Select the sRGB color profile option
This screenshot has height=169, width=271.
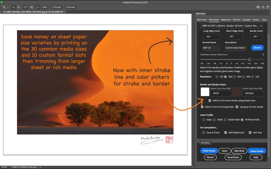tap(215, 120)
